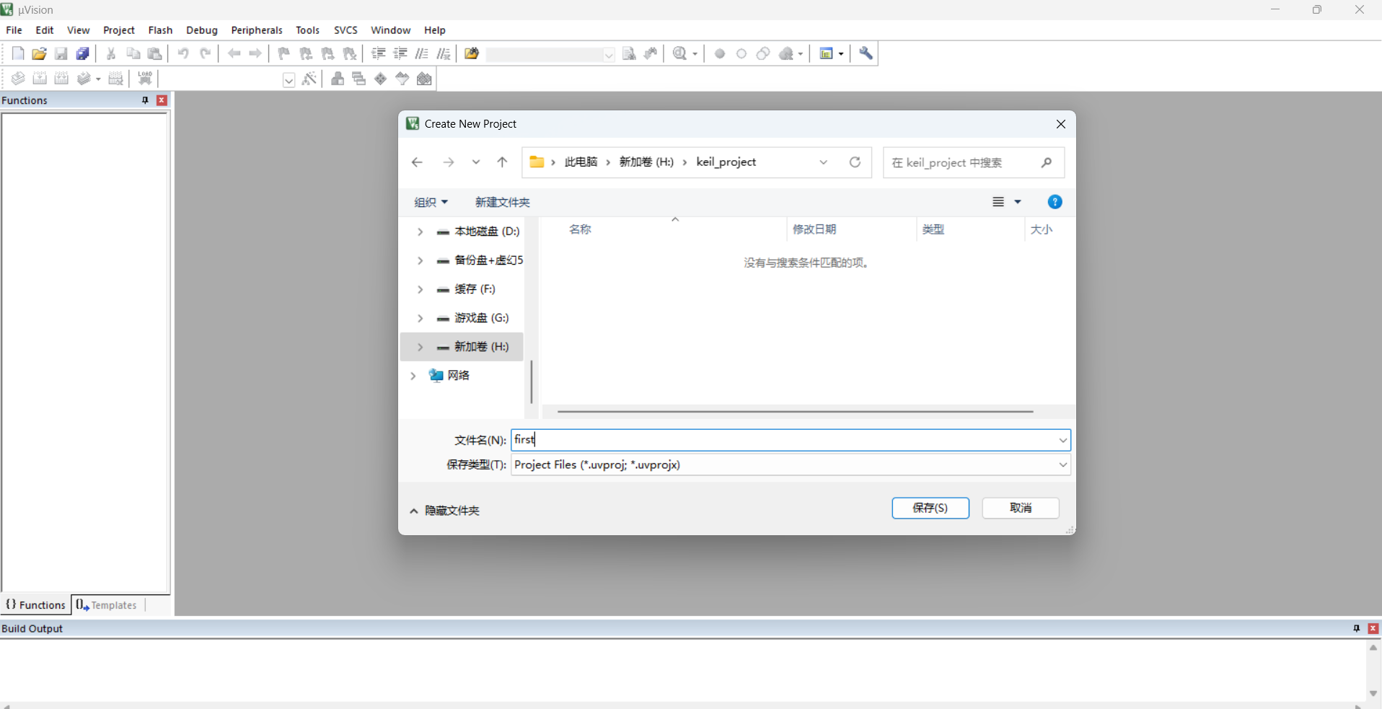Open the 文件名 history dropdown arrow
The width and height of the screenshot is (1382, 709).
[1062, 440]
